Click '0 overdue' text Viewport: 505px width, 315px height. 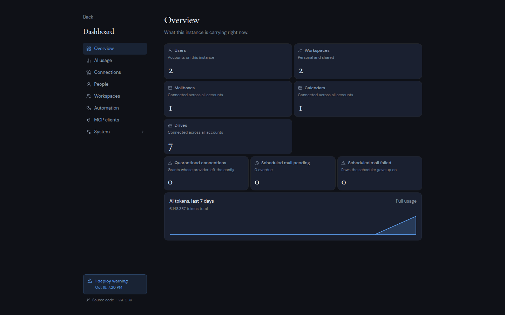(263, 170)
